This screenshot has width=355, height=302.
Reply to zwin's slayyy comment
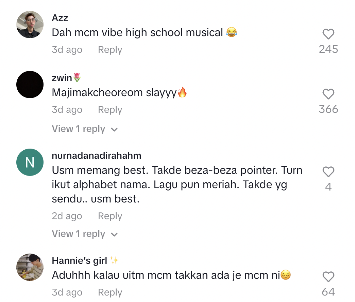click(110, 110)
